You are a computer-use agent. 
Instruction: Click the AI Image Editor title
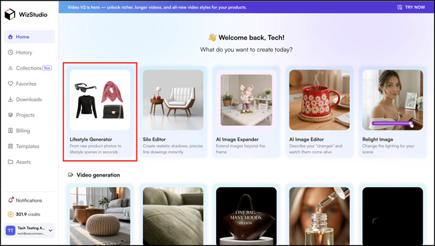(x=306, y=139)
